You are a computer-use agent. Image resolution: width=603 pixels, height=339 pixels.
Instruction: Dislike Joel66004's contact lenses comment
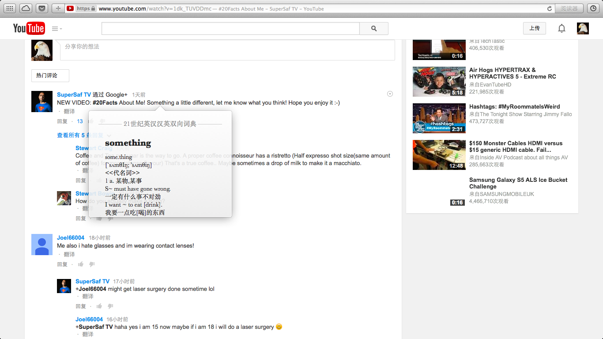point(92,264)
